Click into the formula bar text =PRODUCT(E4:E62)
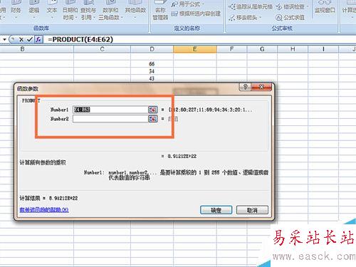 click(x=80, y=39)
